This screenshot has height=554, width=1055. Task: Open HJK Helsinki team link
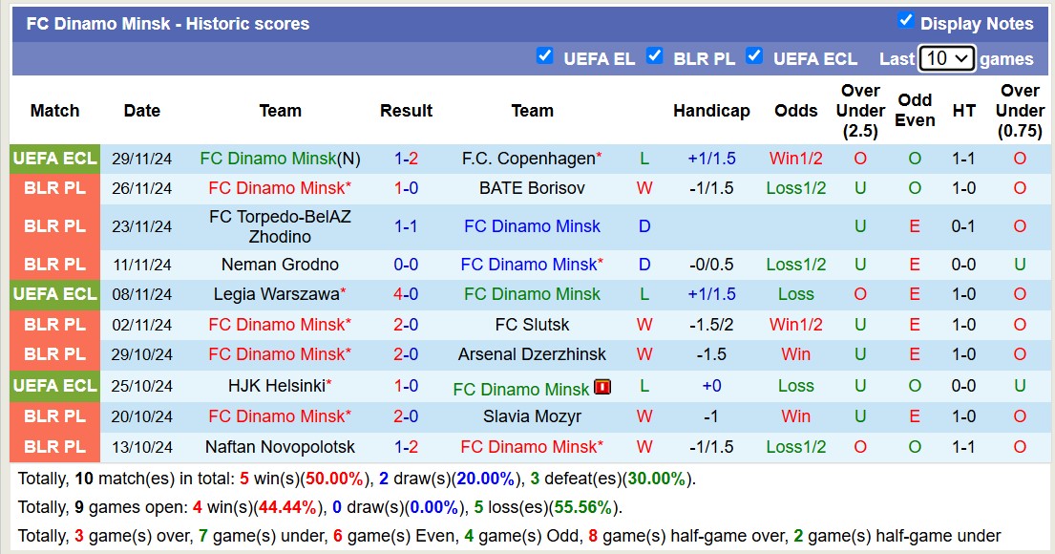tap(276, 386)
